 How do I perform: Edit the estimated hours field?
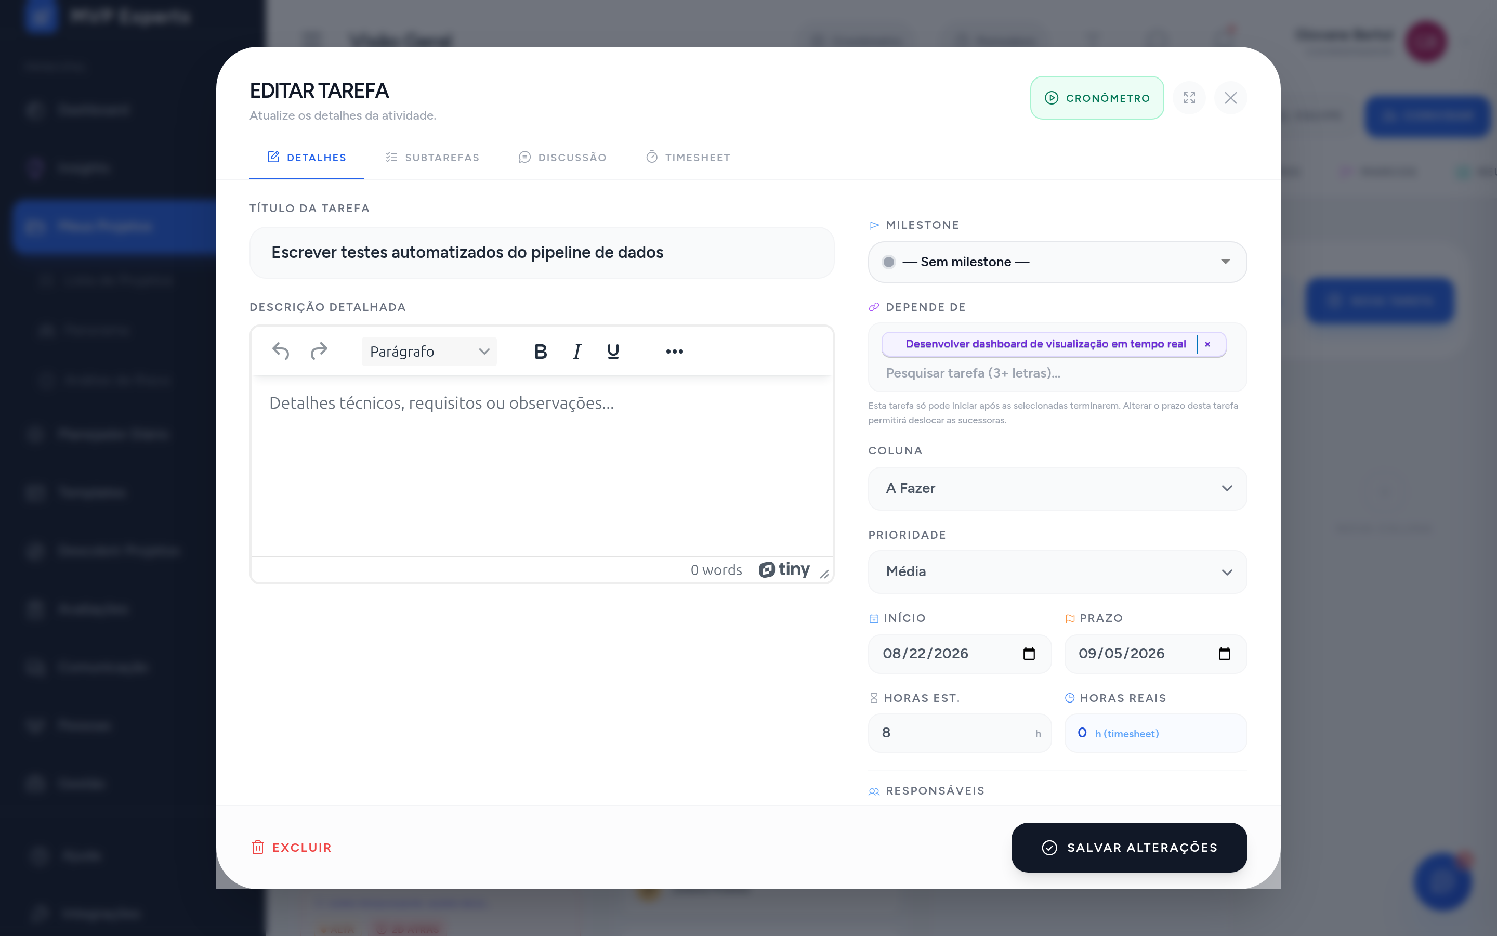960,733
